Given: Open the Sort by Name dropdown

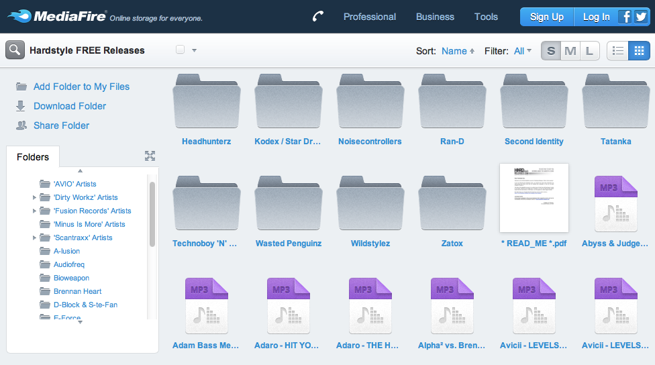Looking at the screenshot, I should 458,51.
